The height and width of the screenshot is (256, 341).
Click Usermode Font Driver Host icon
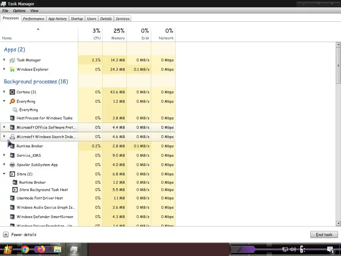12,198
